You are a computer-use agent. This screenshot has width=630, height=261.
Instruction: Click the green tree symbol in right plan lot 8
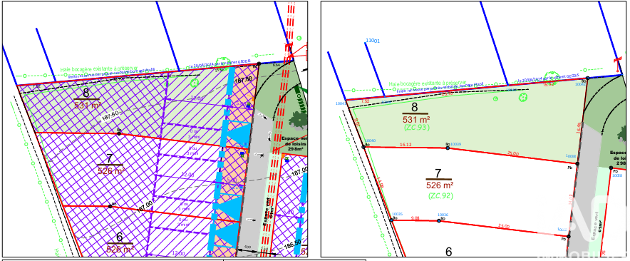pos(522,97)
